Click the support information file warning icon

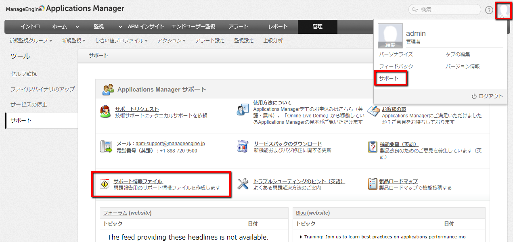(105, 184)
